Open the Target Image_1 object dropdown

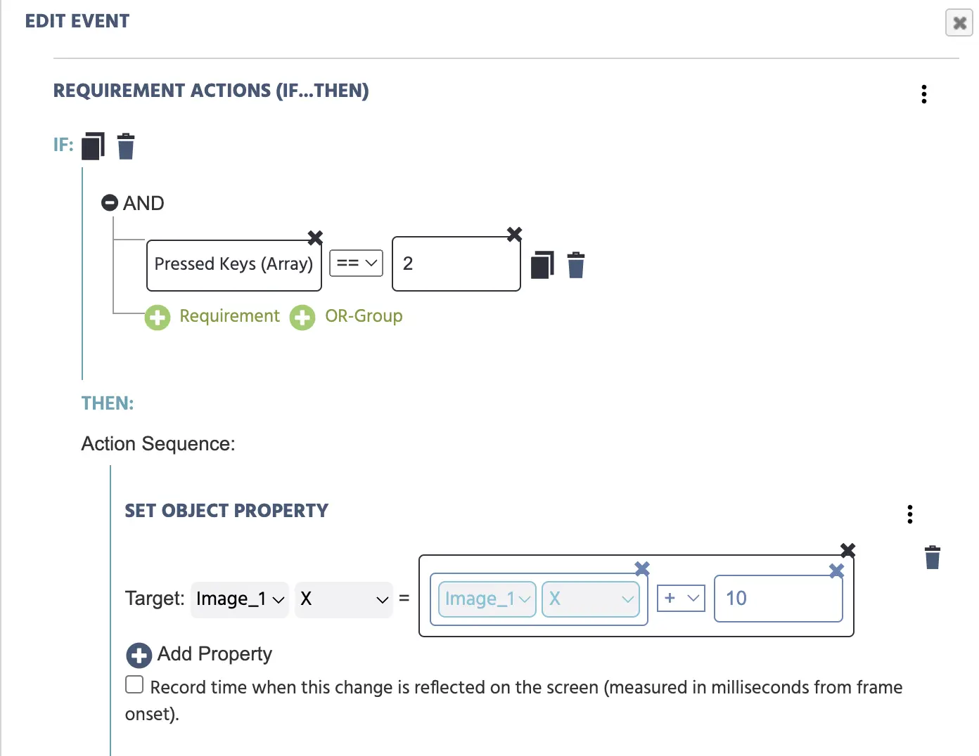240,599
